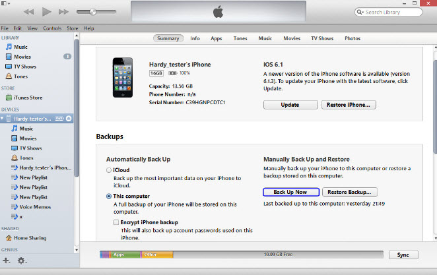The height and width of the screenshot is (275, 437).
Task: Skip forward to the next track
Action: (63, 12)
